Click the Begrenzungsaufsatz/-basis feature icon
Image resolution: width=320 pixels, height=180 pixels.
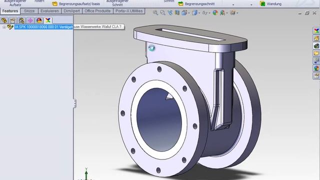(x=54, y=3)
